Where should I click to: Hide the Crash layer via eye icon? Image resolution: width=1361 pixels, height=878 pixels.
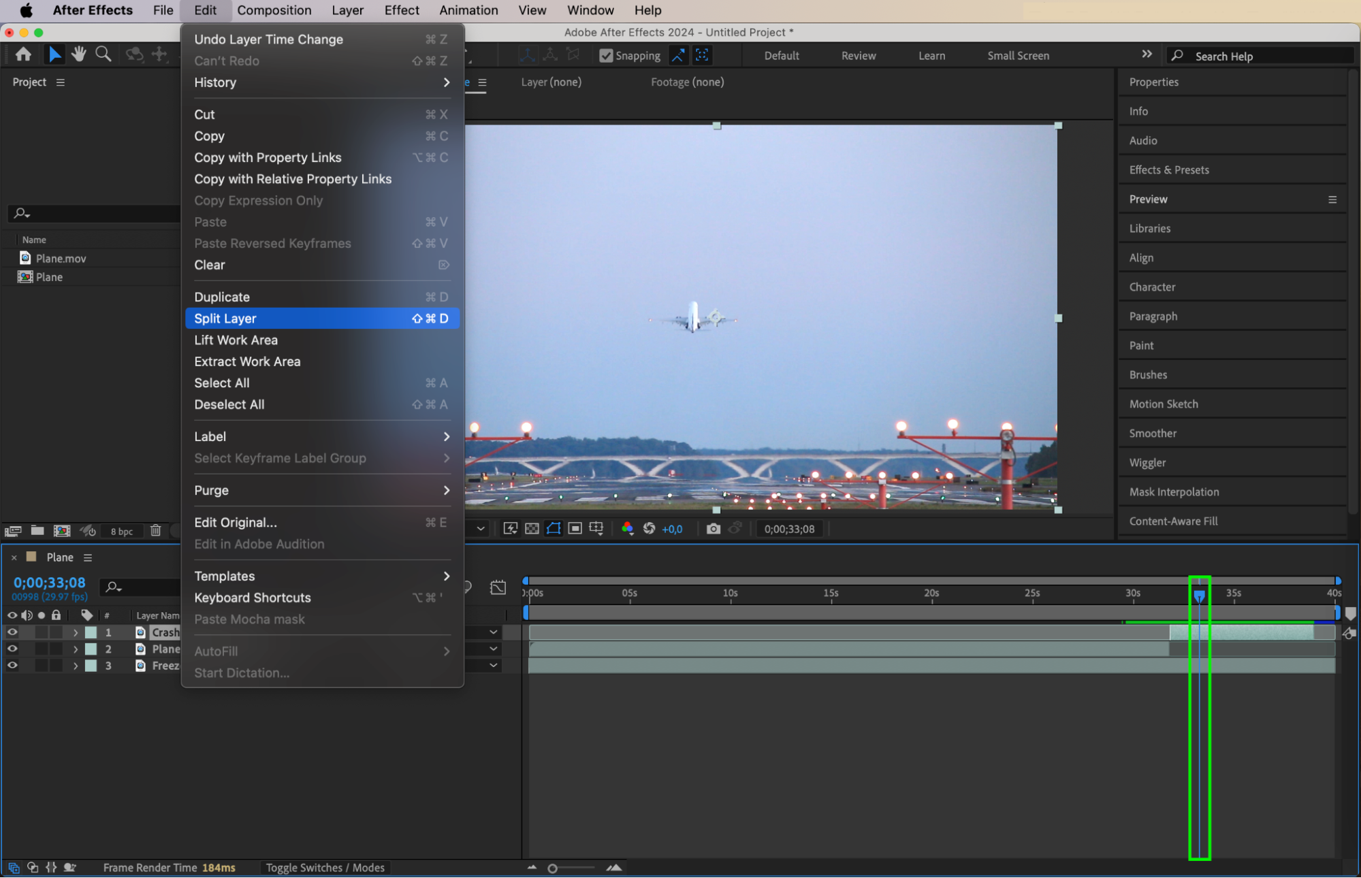pos(12,632)
